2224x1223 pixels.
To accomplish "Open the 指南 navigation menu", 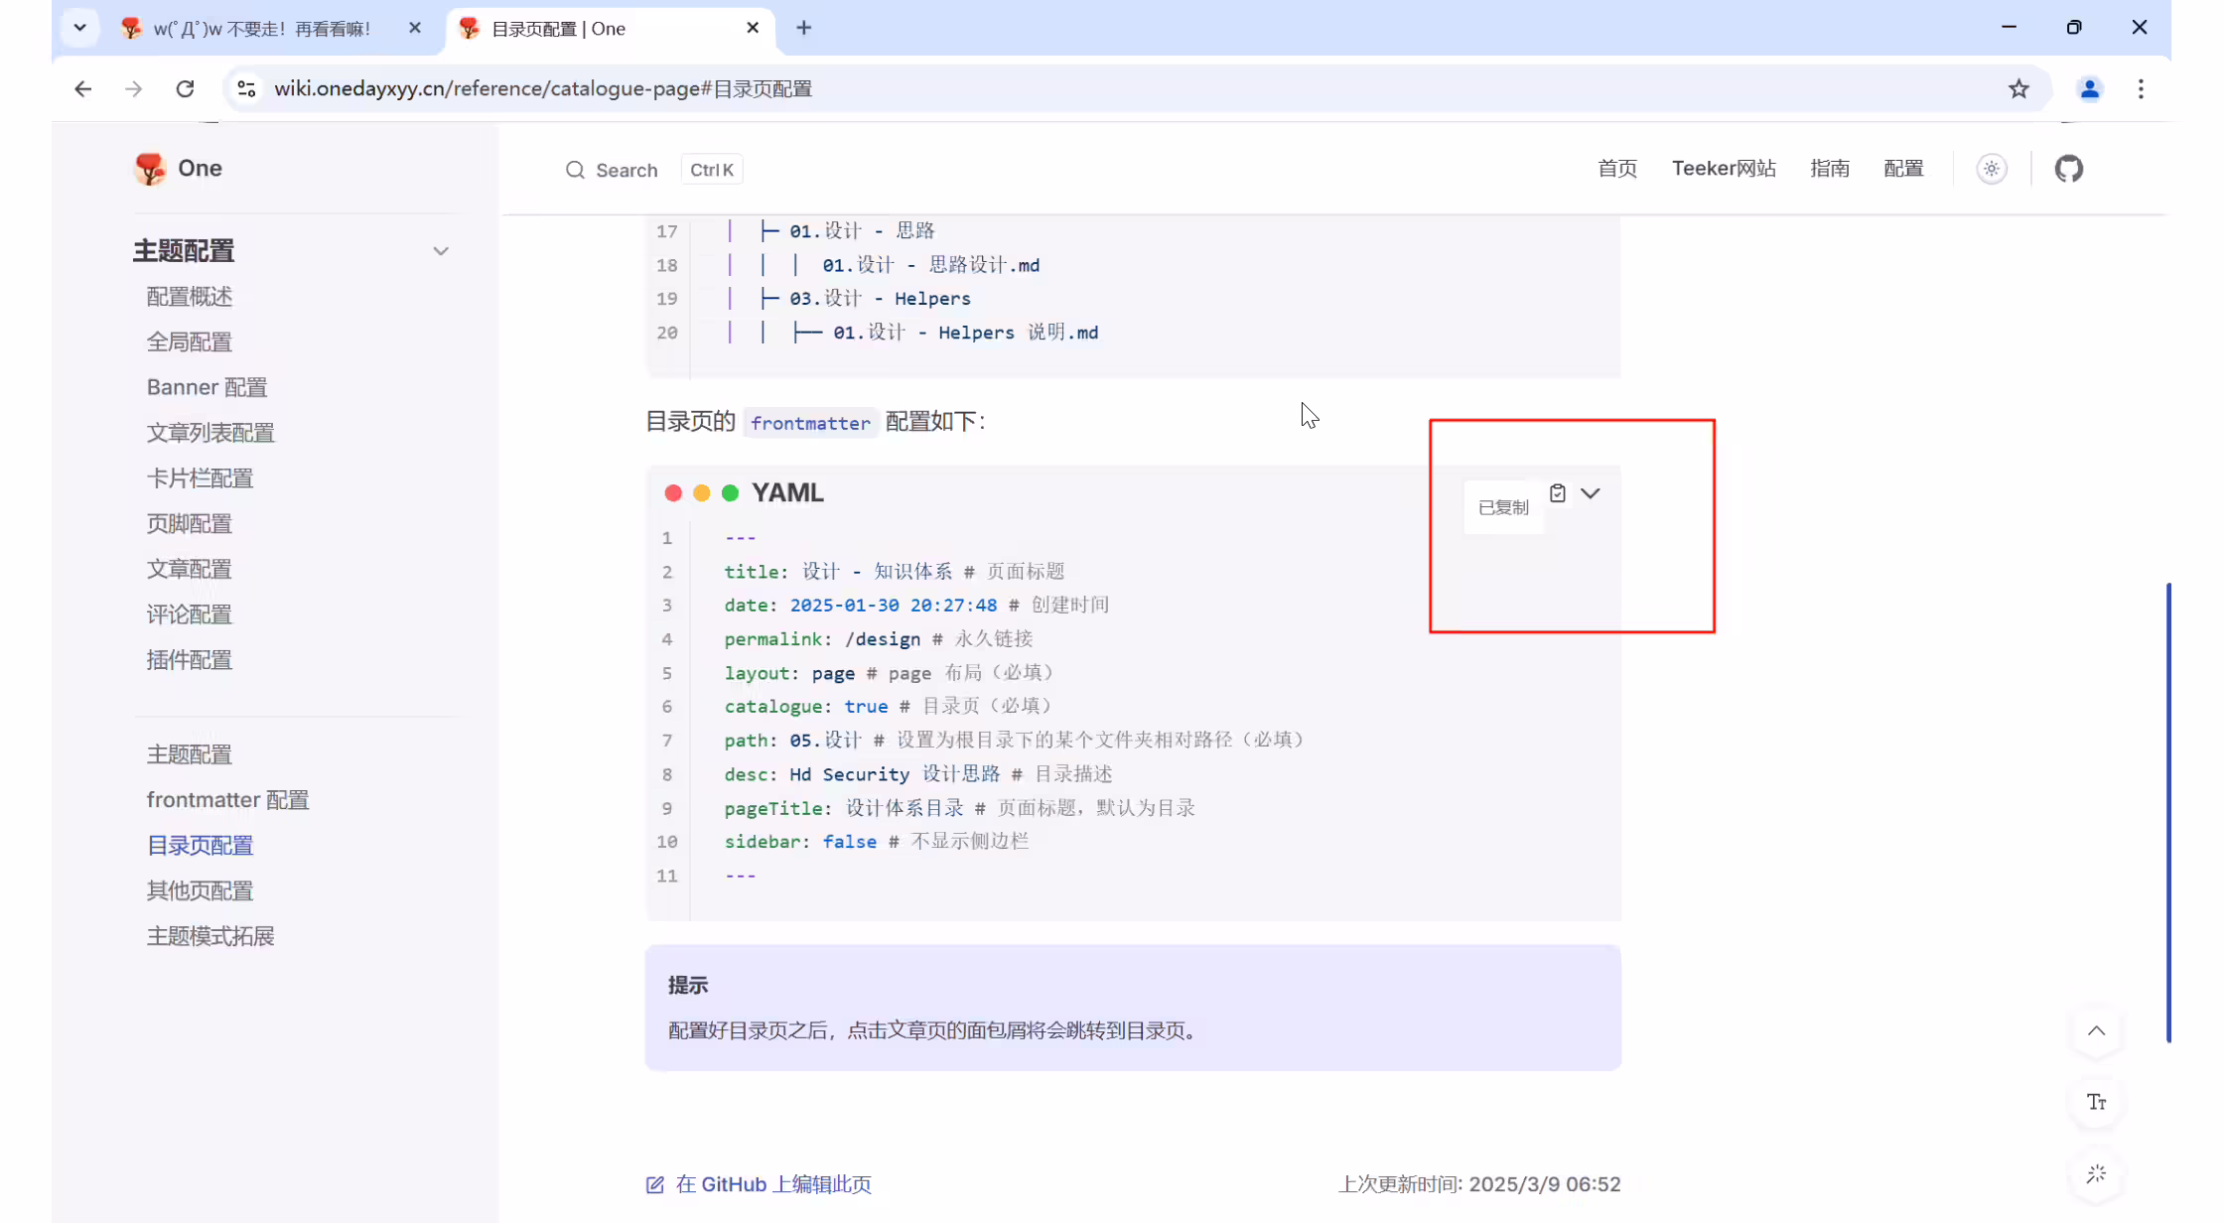I will (1830, 169).
